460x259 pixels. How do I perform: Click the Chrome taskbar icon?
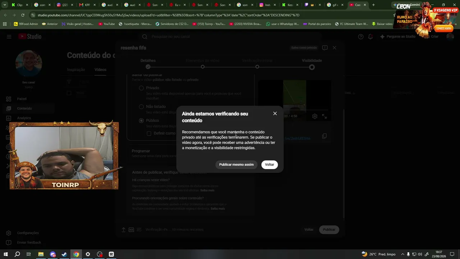point(76,254)
